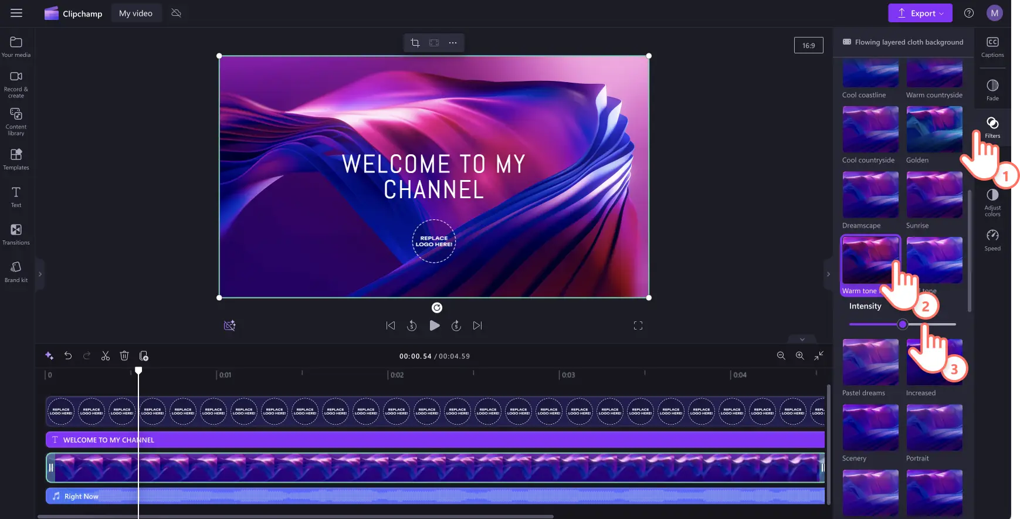
Task: Forward five seconds
Action: click(x=456, y=325)
